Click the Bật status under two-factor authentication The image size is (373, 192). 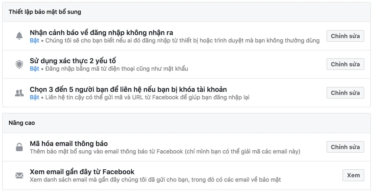[34, 69]
